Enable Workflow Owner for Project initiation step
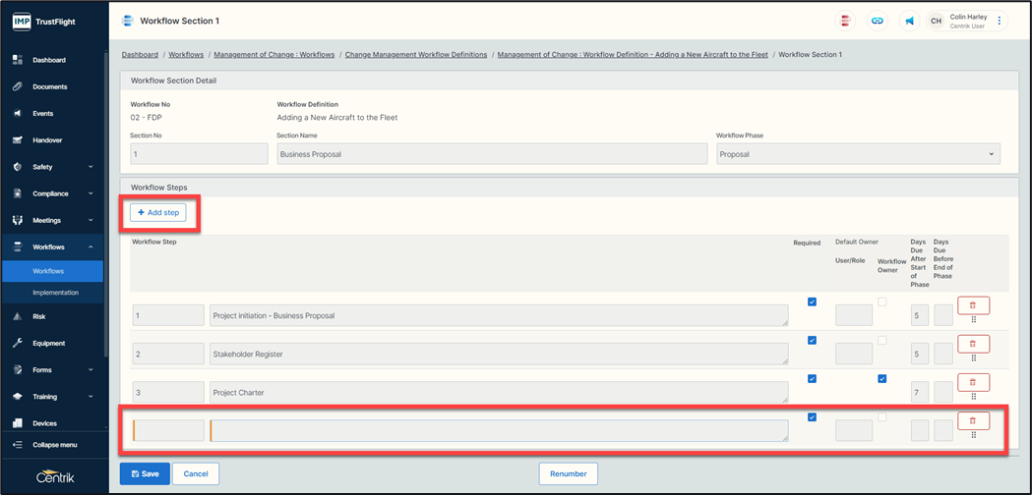 (881, 302)
